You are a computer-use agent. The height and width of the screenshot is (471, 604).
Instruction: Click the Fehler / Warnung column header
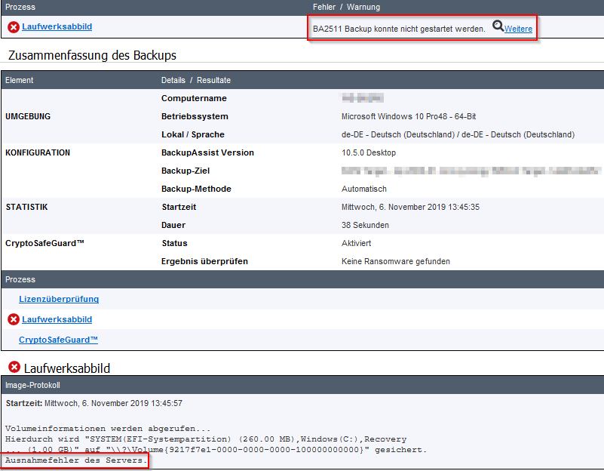pyautogui.click(x=346, y=8)
